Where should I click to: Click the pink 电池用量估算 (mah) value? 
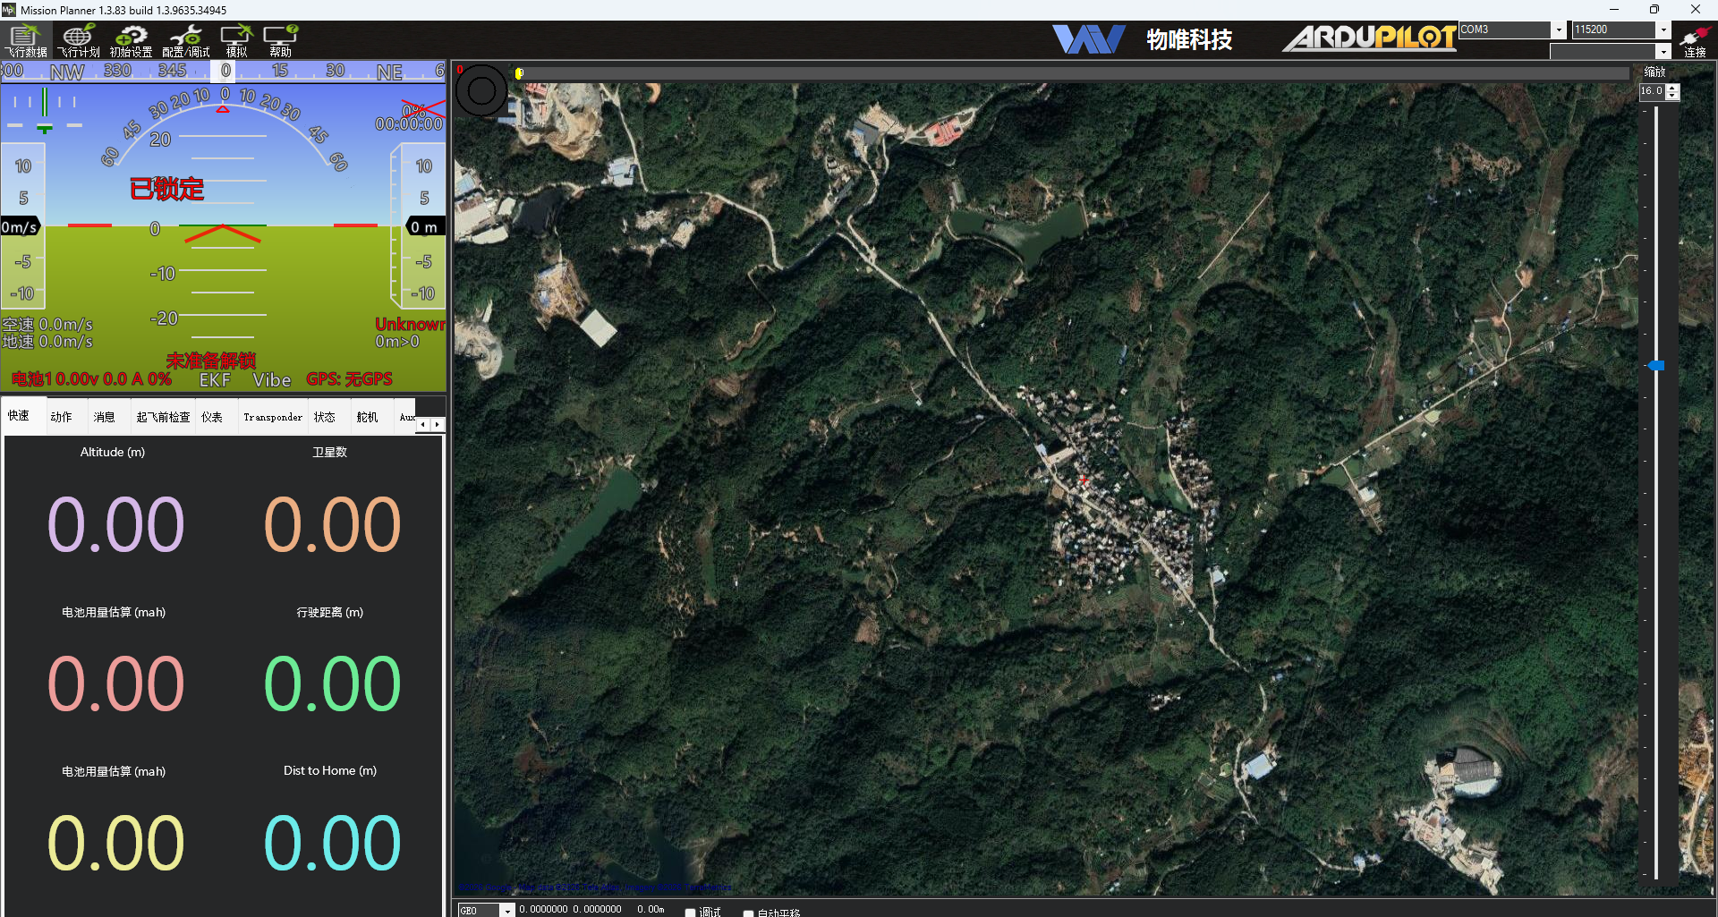(115, 684)
